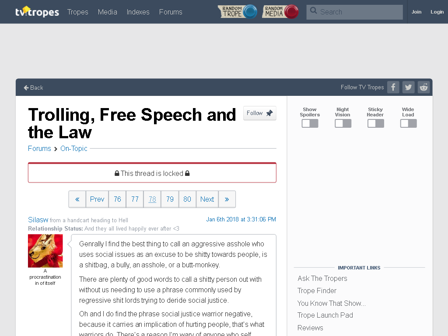Click the Search input field

(354, 12)
